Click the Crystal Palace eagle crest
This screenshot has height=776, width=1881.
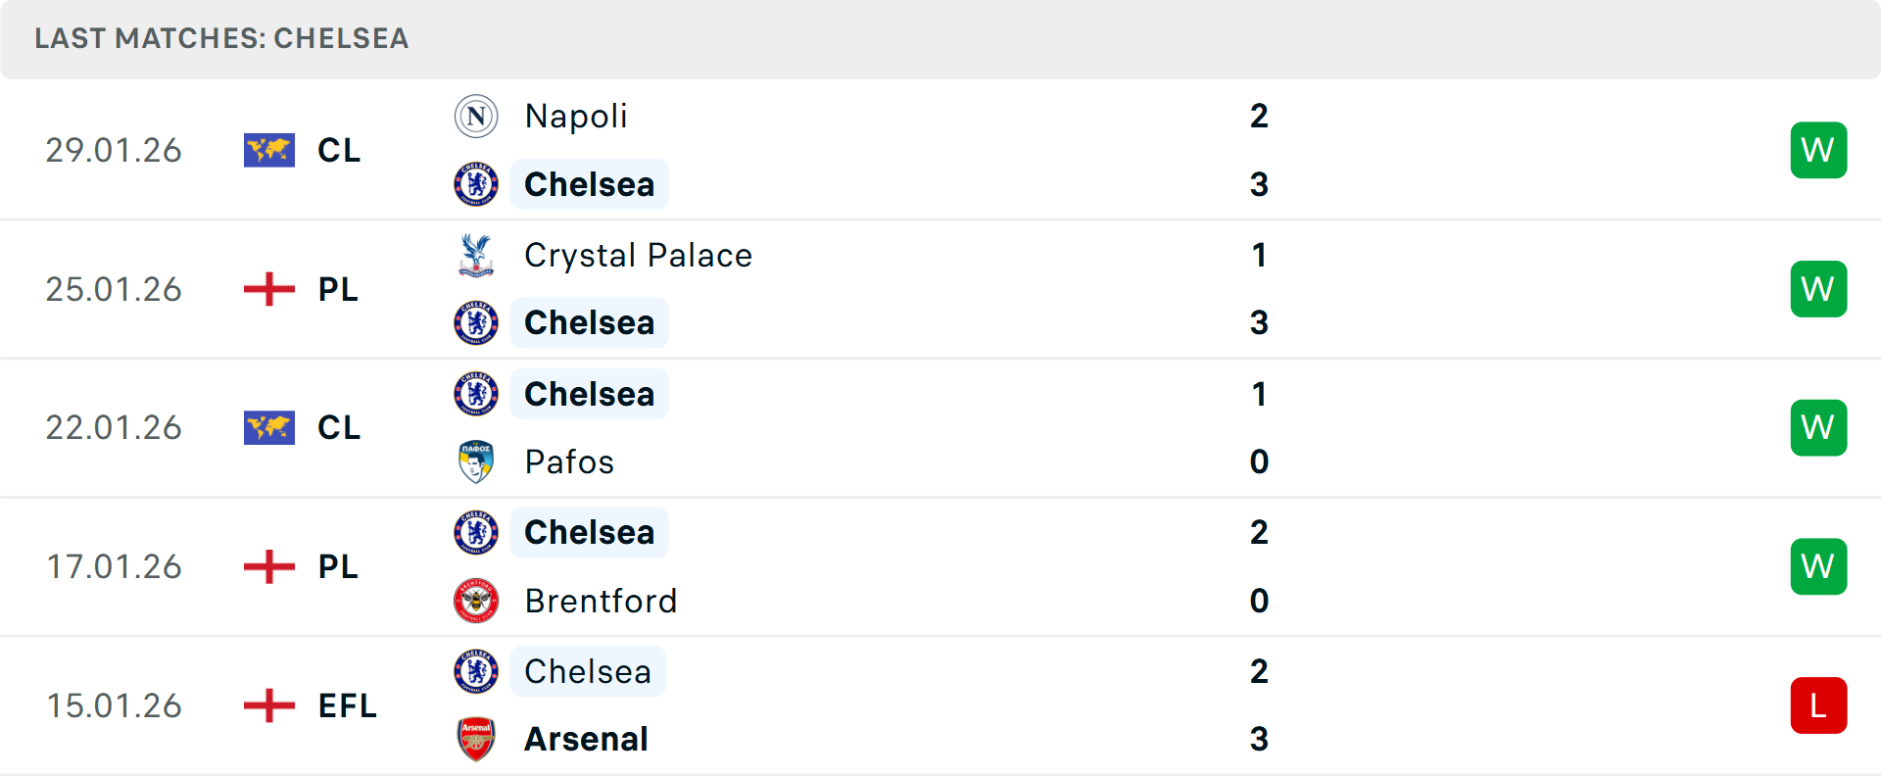[476, 255]
